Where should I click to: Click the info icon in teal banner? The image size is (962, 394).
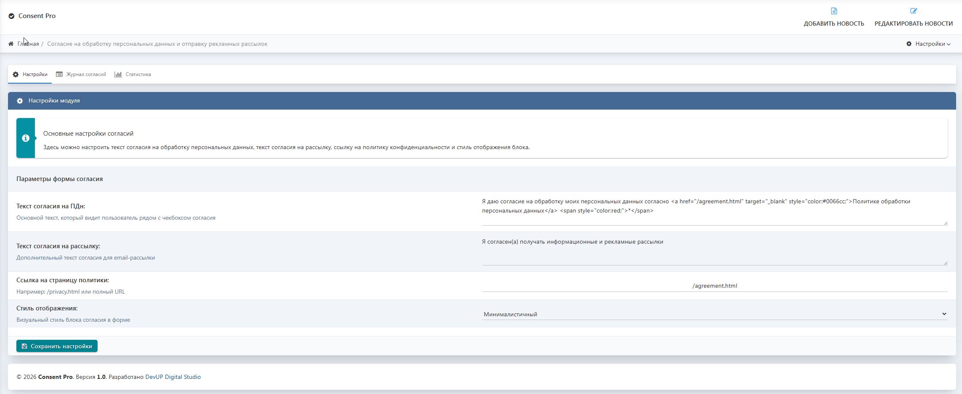[26, 138]
